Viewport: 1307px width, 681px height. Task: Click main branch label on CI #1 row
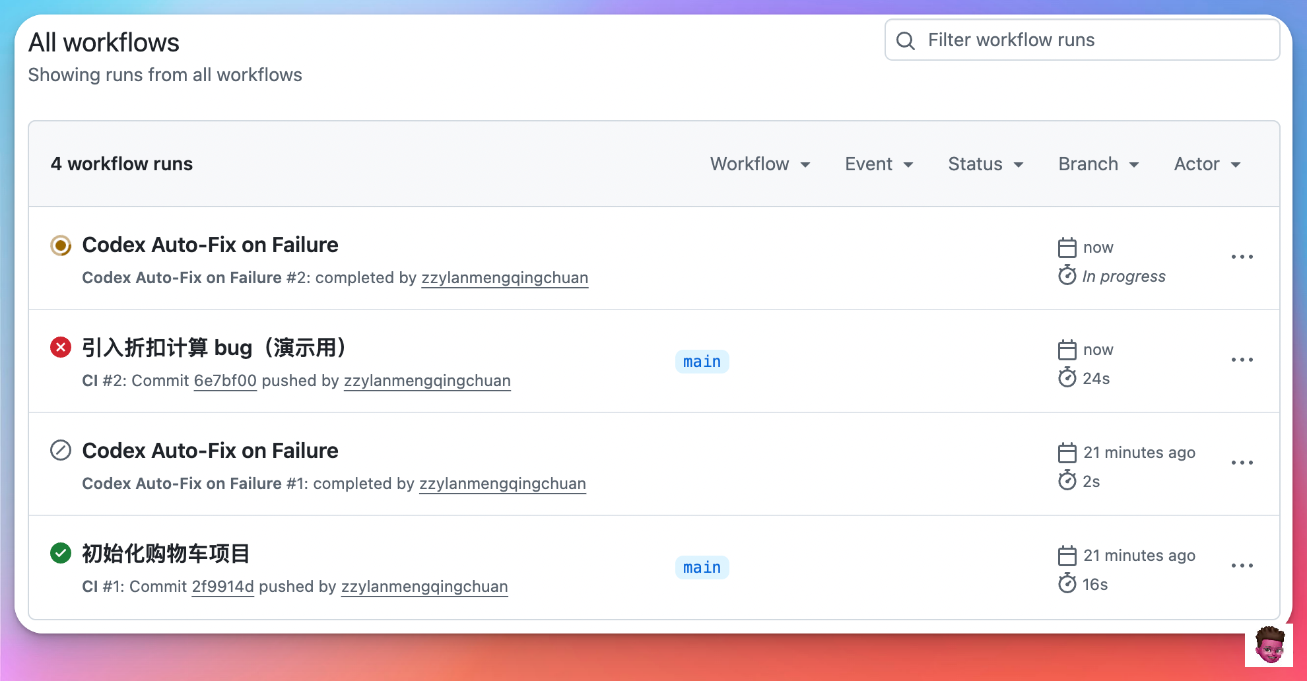[702, 567]
